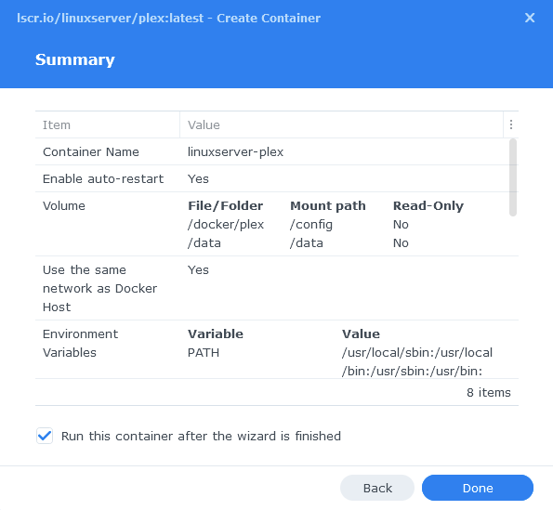Select the Enable auto-restart row
Viewport: 553px width, 510px height.
[272, 178]
